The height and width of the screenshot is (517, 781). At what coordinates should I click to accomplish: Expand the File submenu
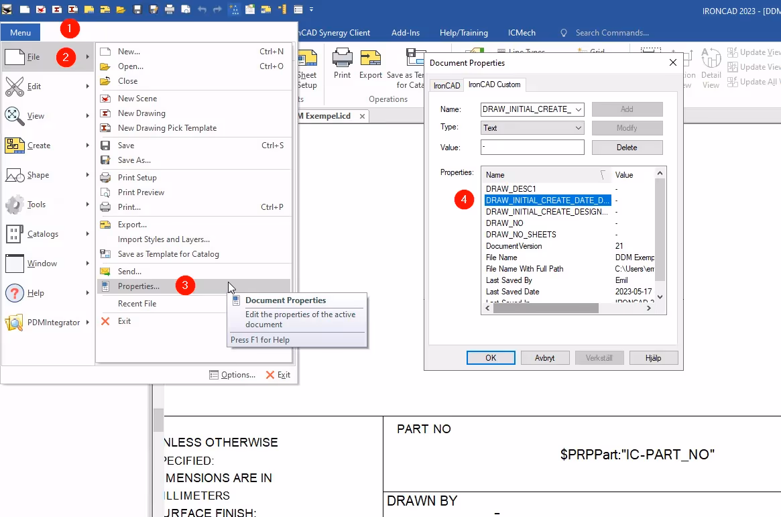pyautogui.click(x=48, y=57)
